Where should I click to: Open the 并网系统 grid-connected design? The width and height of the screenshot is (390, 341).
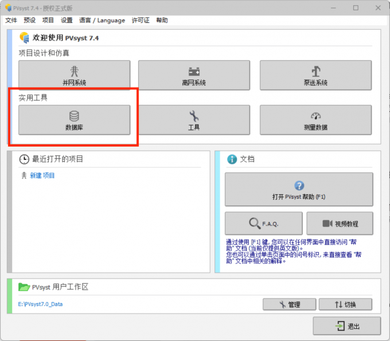coord(75,75)
